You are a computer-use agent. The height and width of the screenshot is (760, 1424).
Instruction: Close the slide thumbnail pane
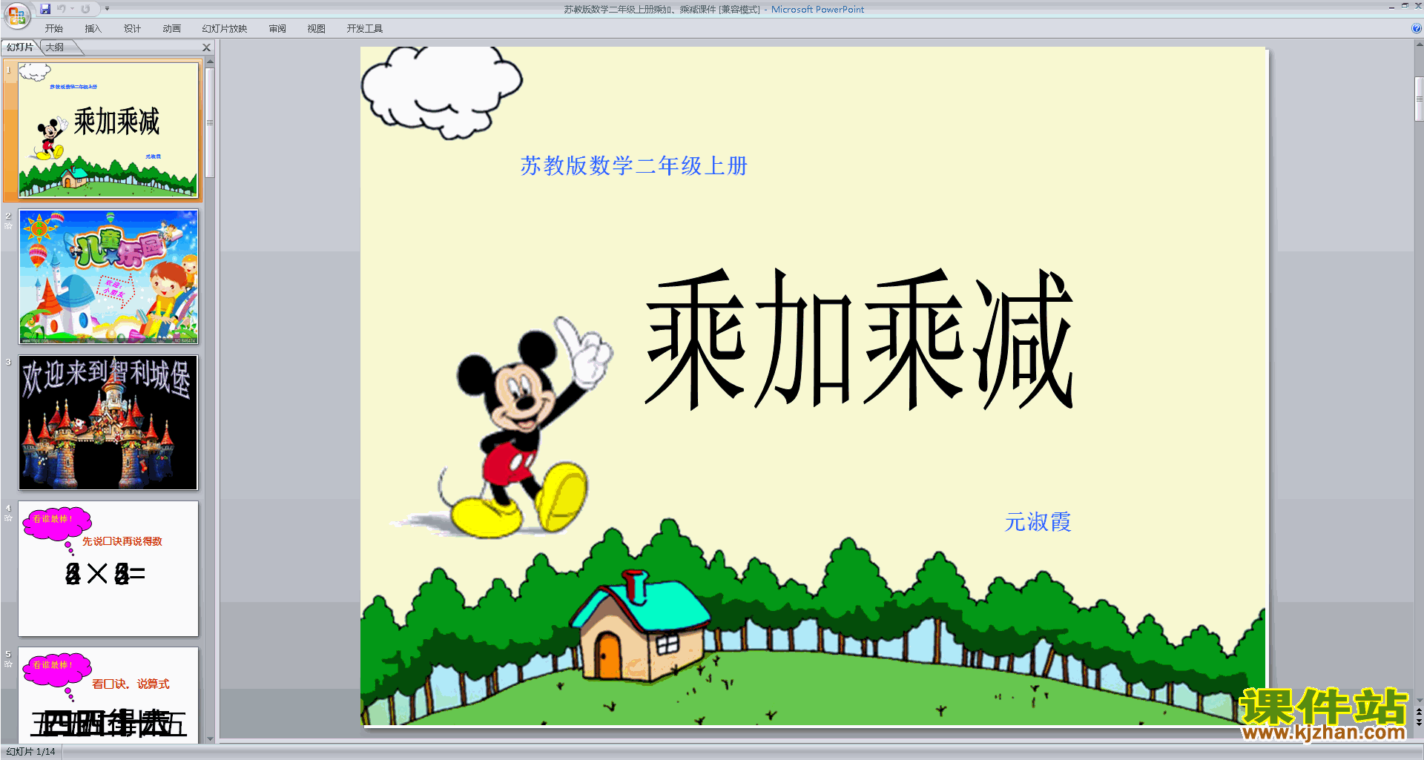(207, 47)
